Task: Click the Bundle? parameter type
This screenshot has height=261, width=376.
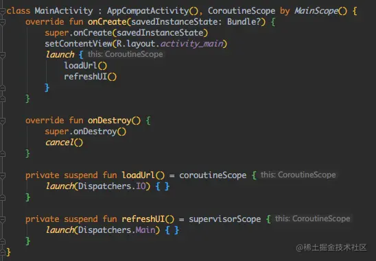Action: [244, 22]
